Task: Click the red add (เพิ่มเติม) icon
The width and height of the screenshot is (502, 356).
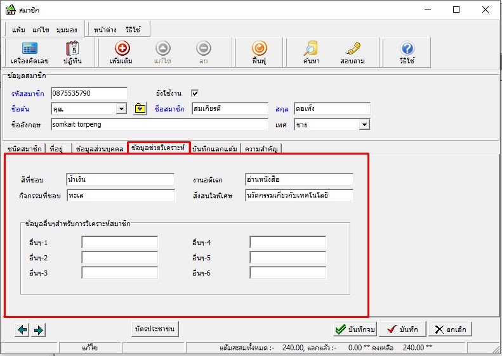Action: 122,49
